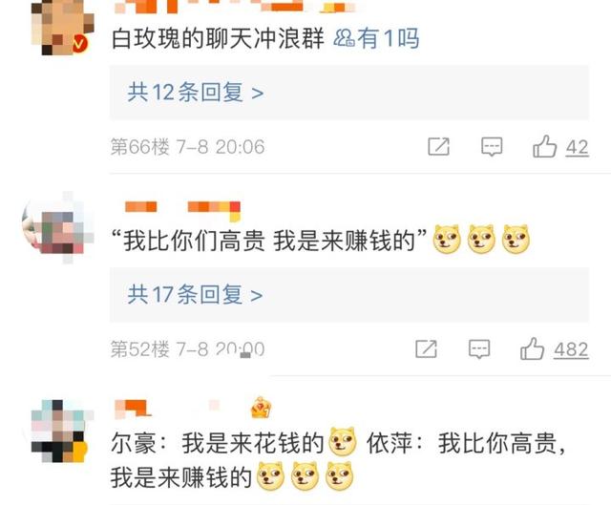Open the group chat icon before 有1吗

[x=344, y=38]
